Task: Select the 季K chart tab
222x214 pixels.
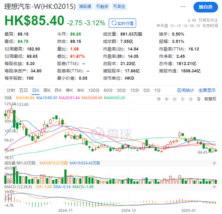Action: tap(69, 90)
